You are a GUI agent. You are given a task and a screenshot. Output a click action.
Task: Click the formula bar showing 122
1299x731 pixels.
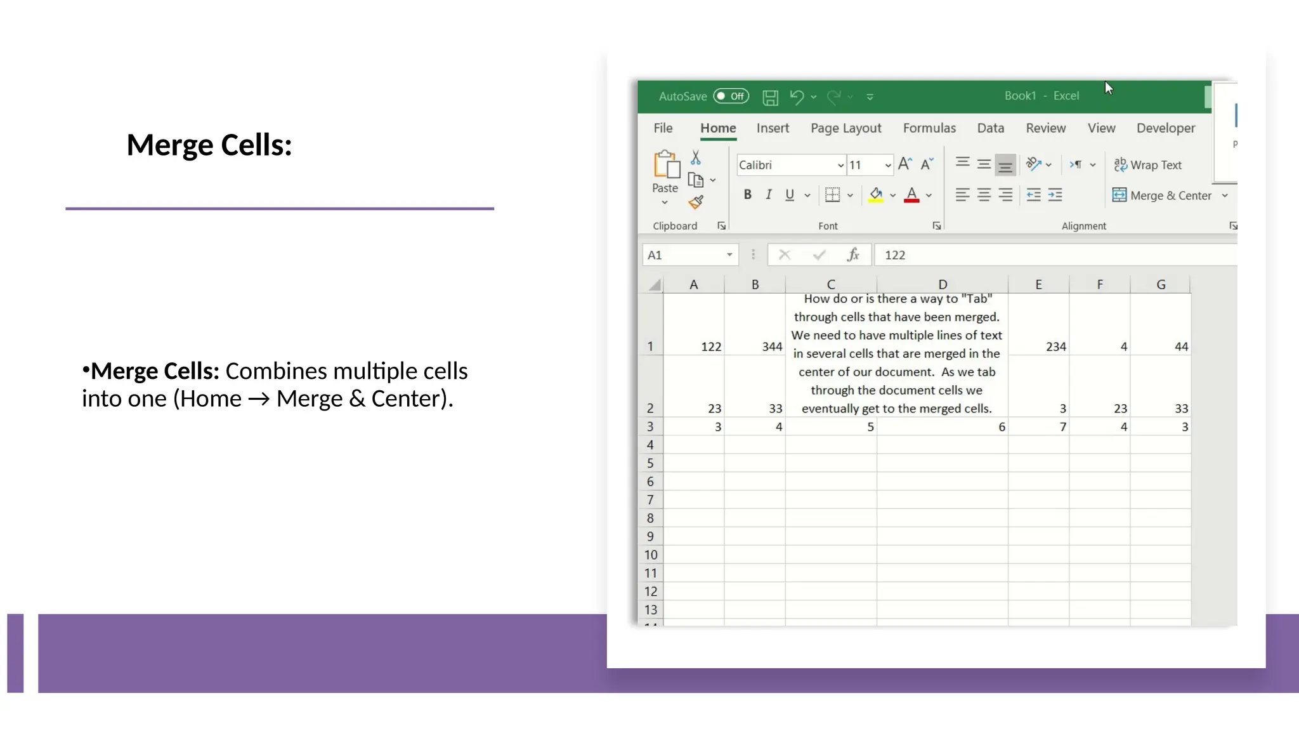1055,255
